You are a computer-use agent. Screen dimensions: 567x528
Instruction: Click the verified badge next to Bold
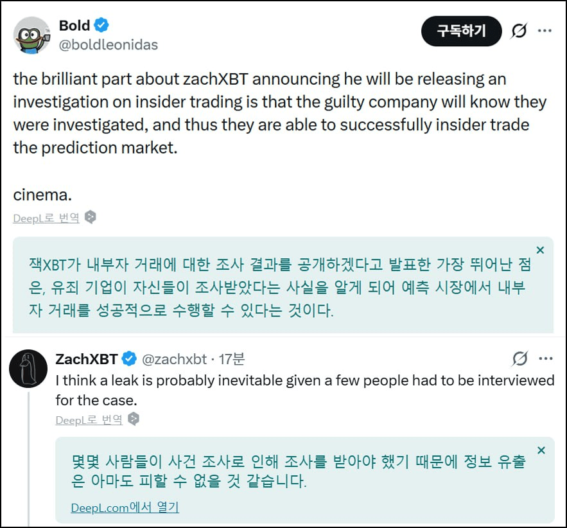pos(102,26)
